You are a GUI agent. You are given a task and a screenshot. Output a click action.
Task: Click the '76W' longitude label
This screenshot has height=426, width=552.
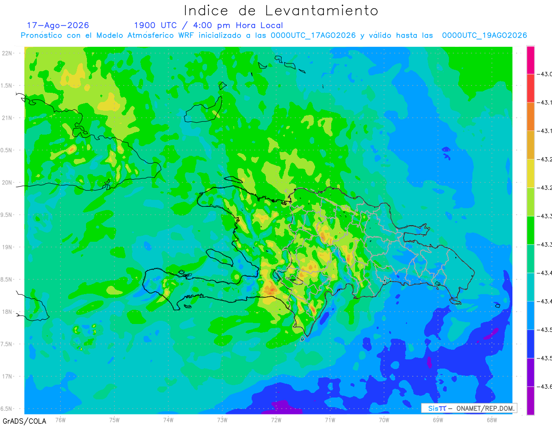(x=60, y=419)
